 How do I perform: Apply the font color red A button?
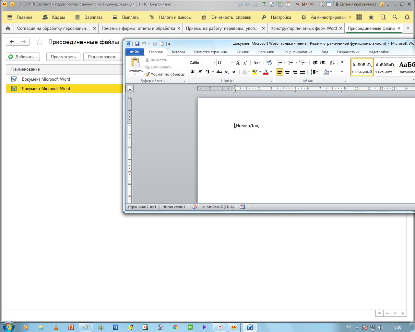266,72
